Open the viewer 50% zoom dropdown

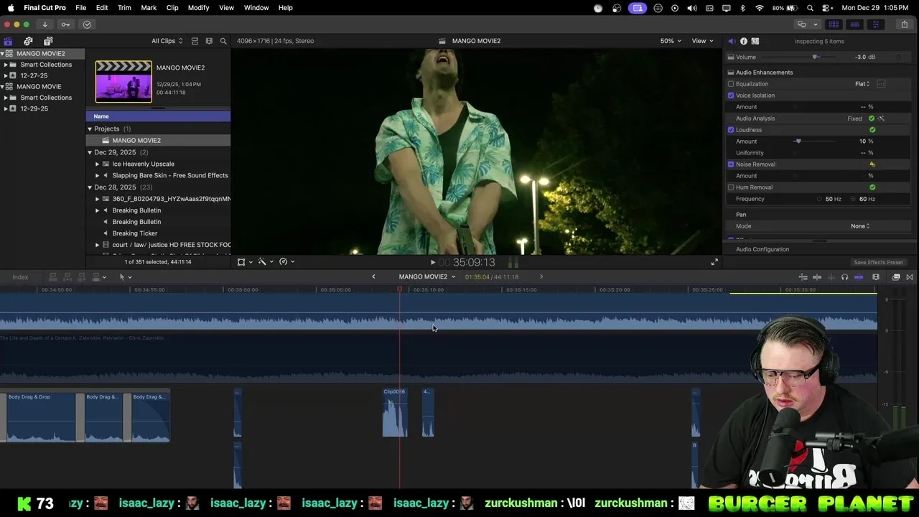pos(670,41)
